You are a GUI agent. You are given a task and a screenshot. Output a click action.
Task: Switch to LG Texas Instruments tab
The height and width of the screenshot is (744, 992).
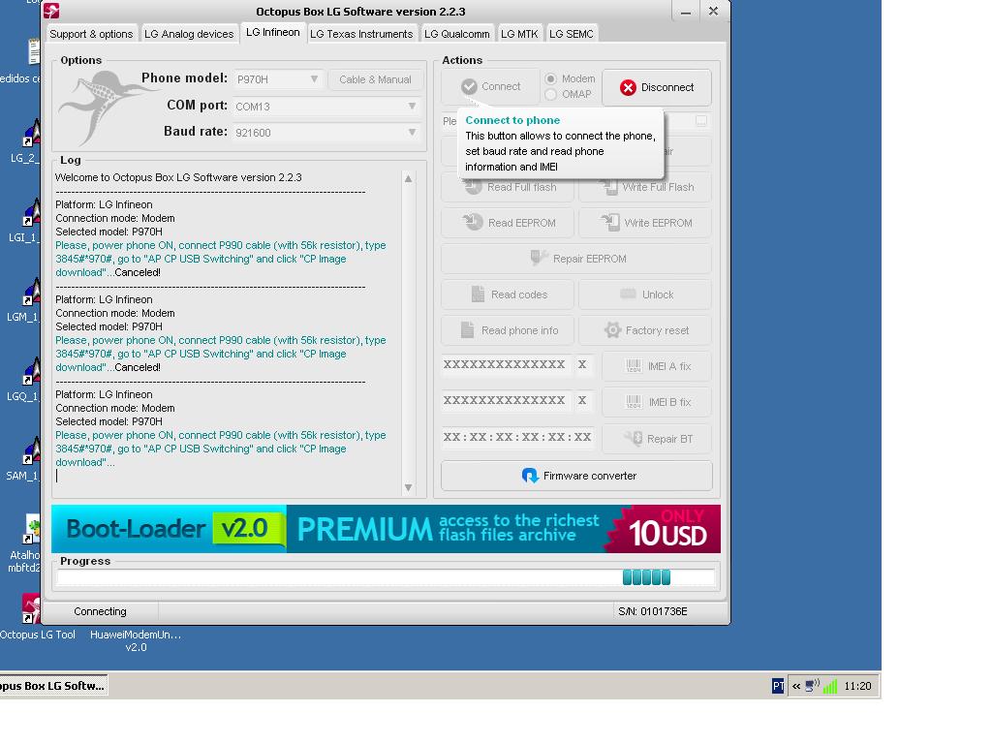[x=361, y=34]
